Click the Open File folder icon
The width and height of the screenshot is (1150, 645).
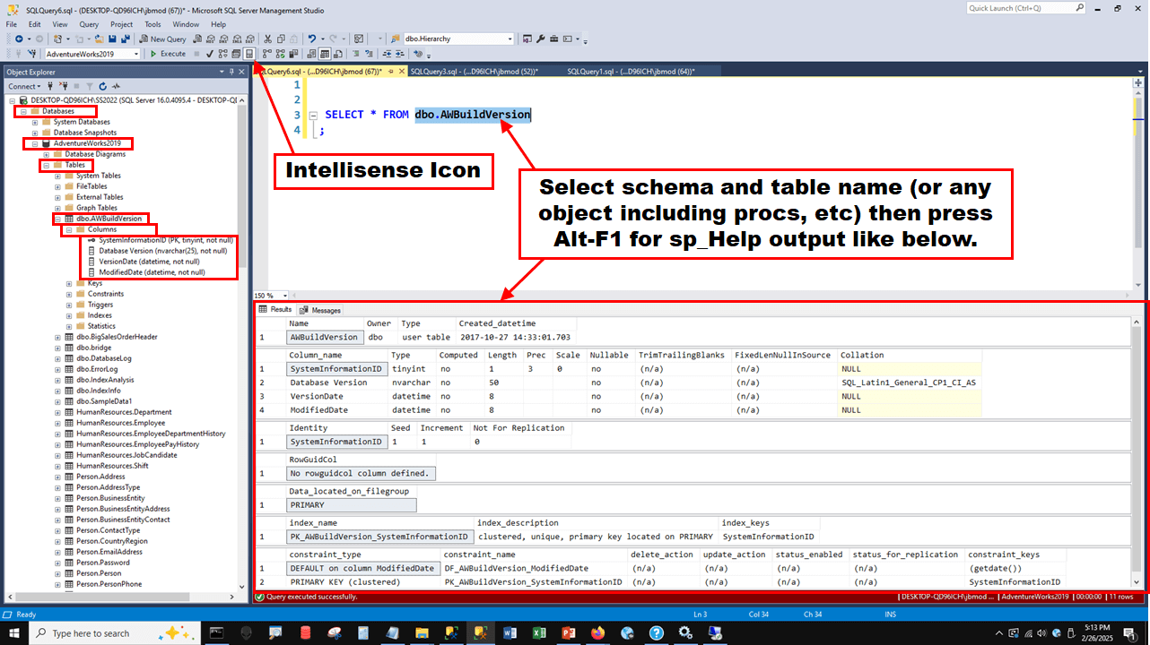99,39
